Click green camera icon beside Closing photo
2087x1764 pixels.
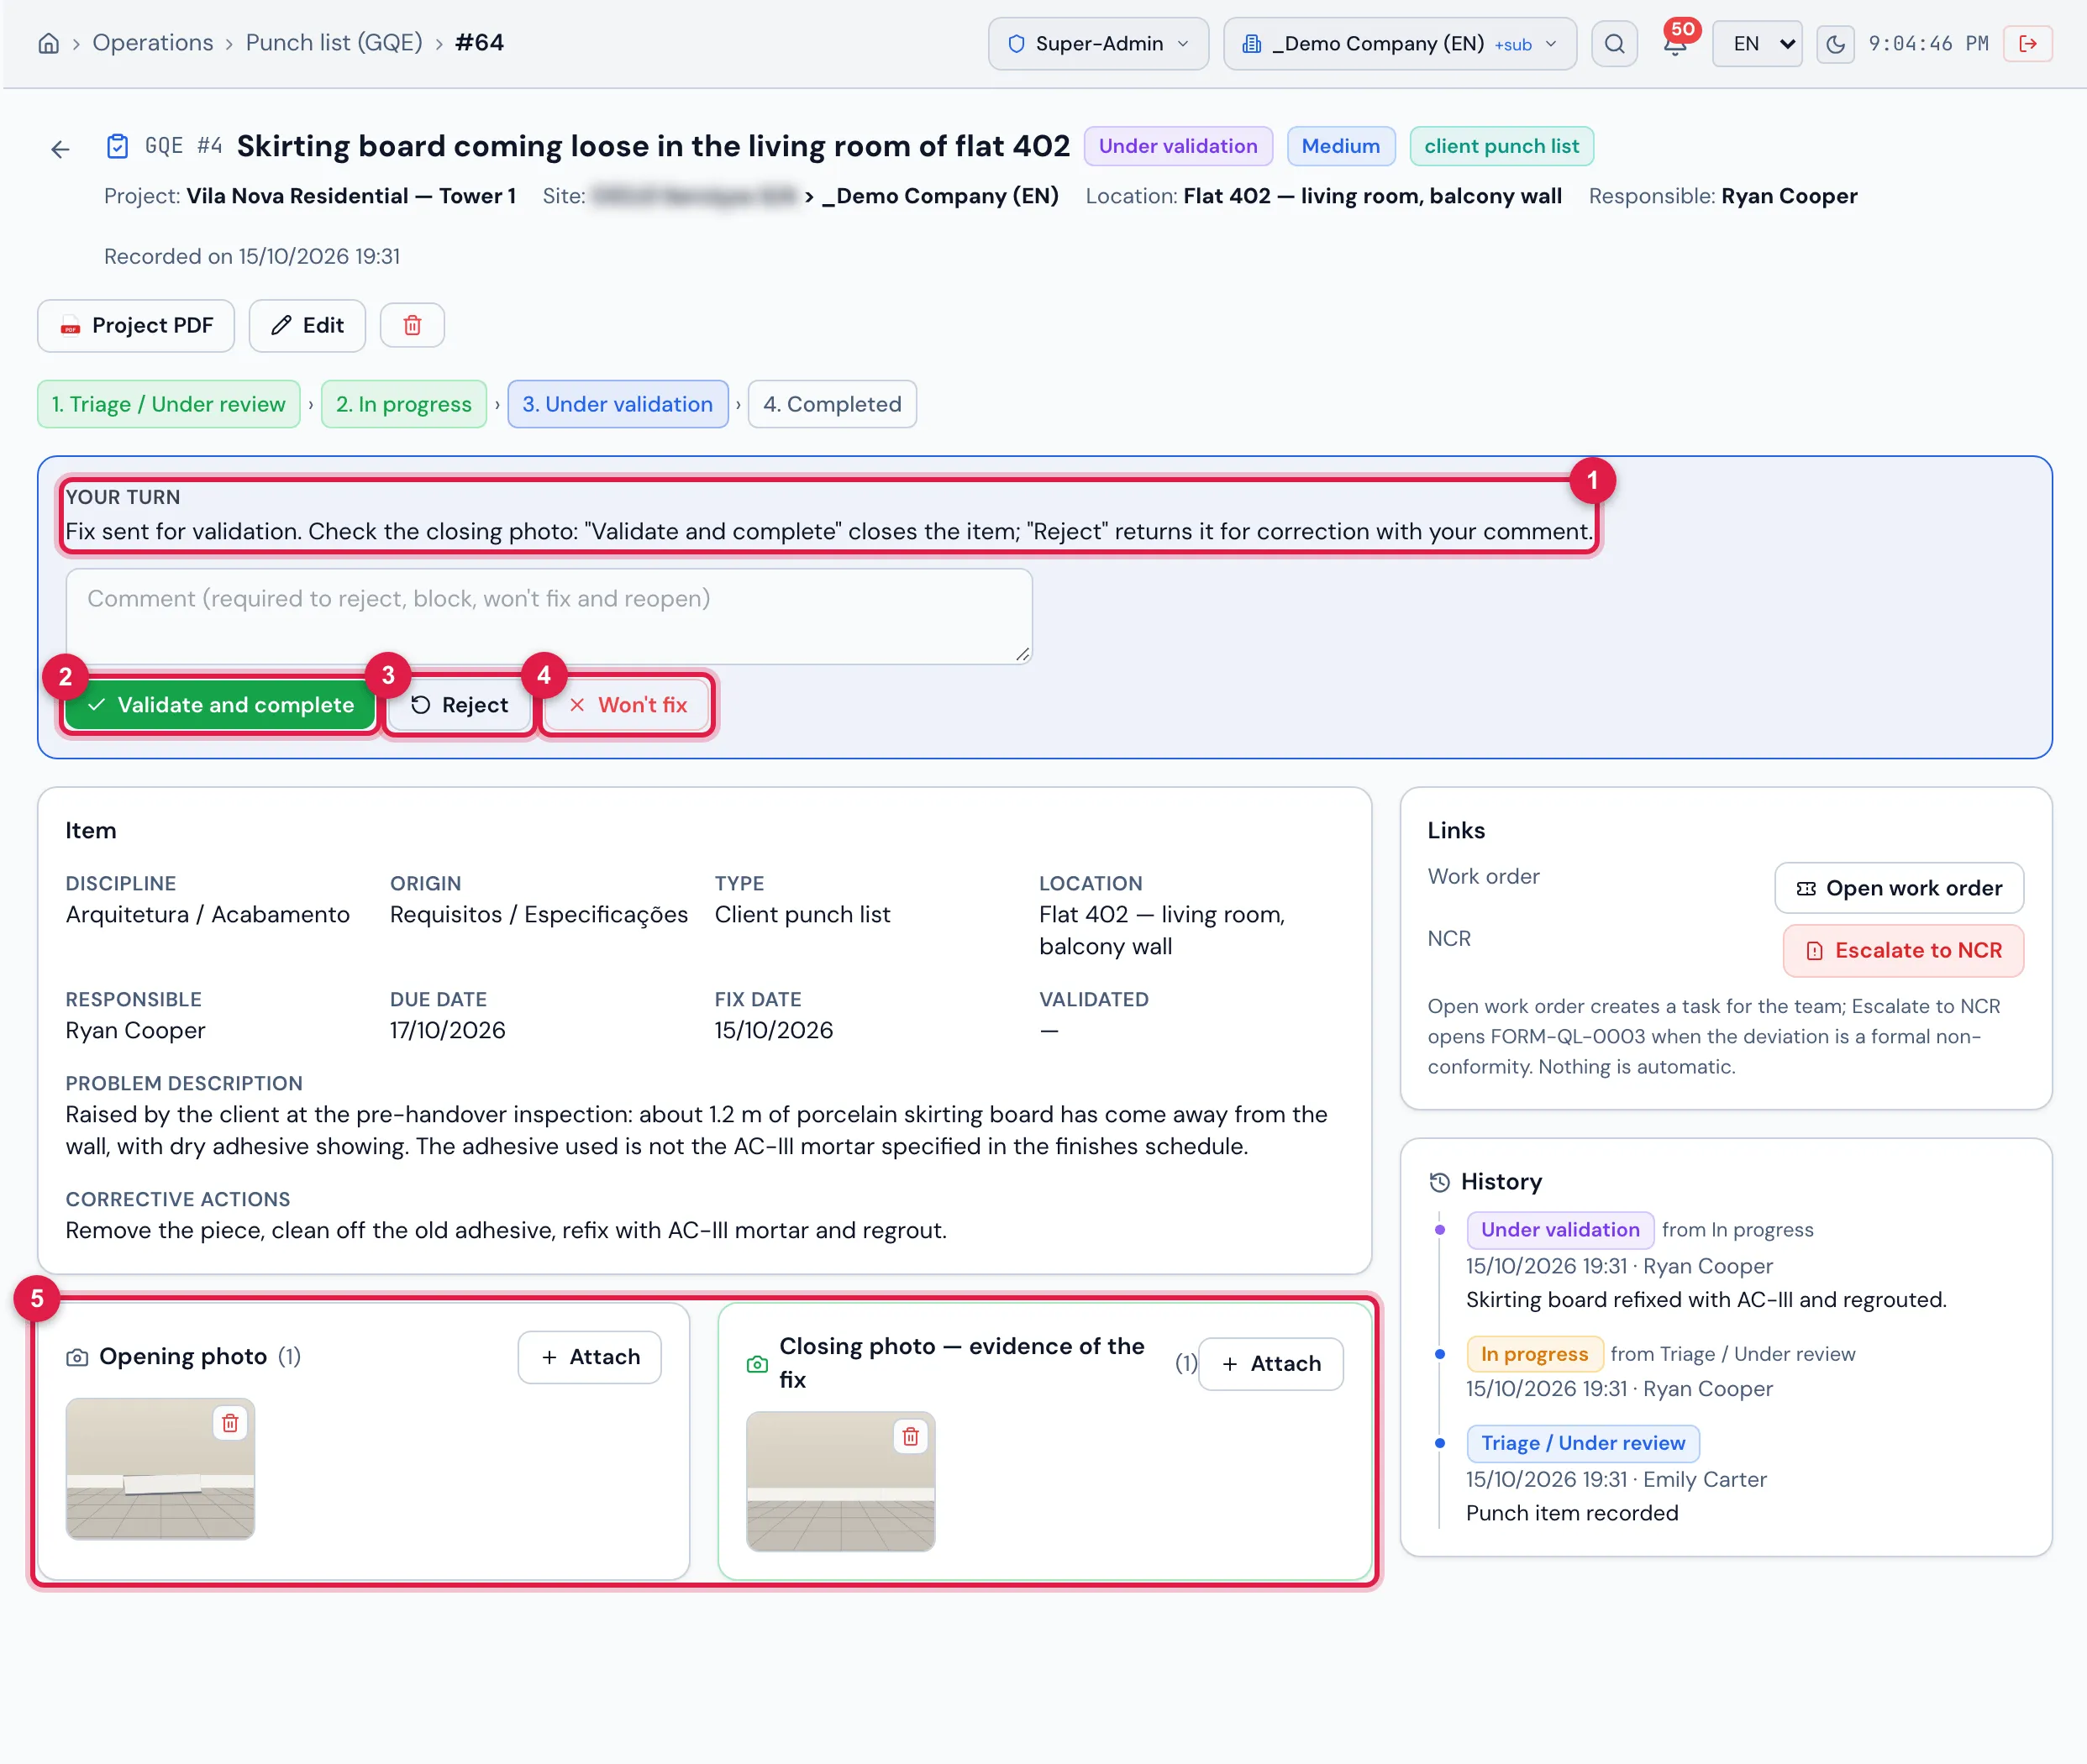[758, 1364]
